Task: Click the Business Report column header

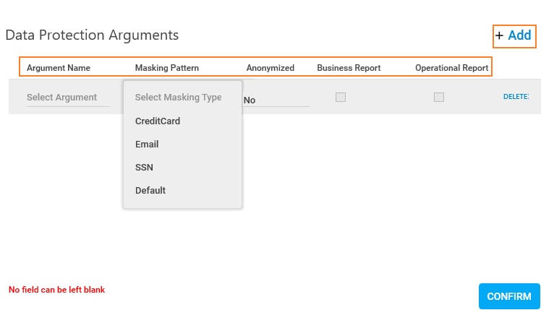Action: pyautogui.click(x=349, y=68)
